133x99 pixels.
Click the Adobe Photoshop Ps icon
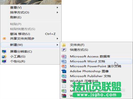tap(64, 71)
